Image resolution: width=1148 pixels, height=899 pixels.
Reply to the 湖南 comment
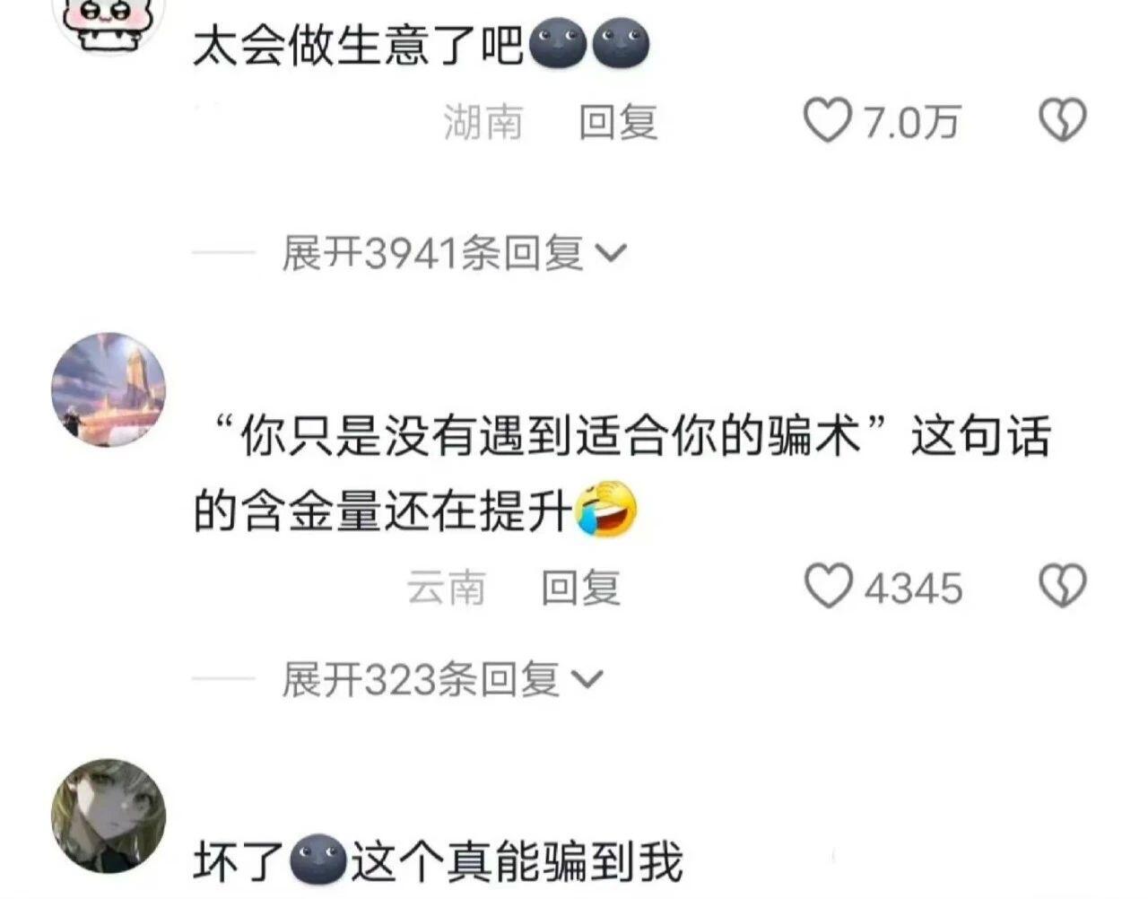click(618, 121)
